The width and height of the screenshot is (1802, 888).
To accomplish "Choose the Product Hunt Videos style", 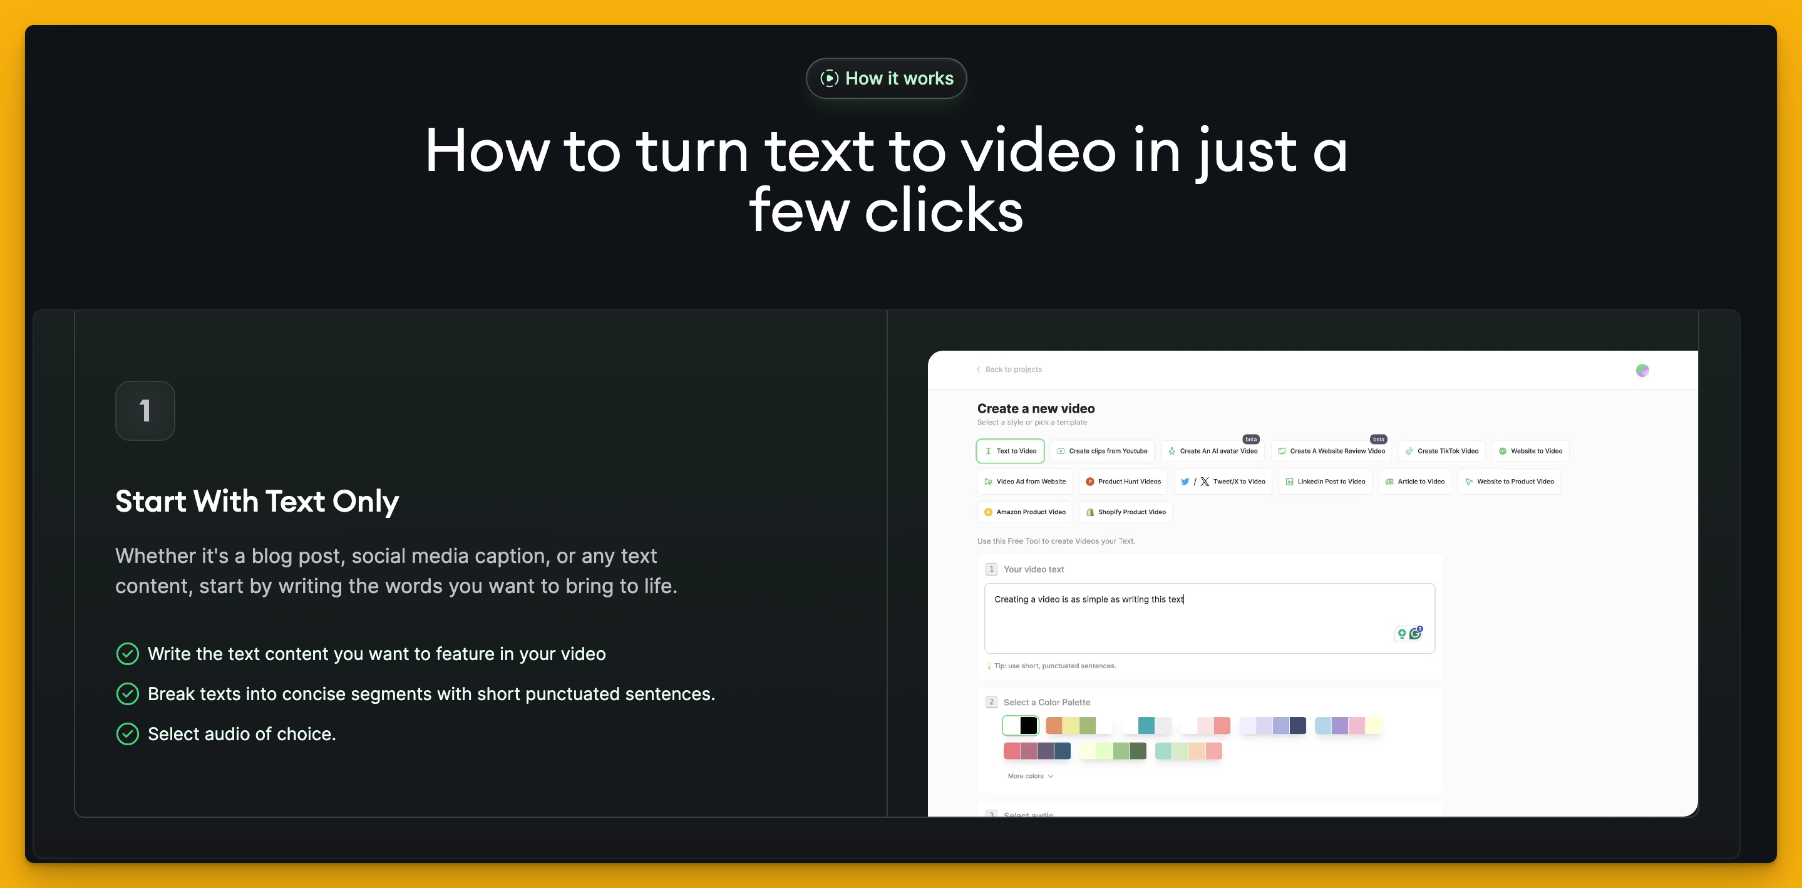I will coord(1123,482).
